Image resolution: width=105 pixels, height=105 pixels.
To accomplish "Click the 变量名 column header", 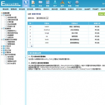I will [47, 23].
